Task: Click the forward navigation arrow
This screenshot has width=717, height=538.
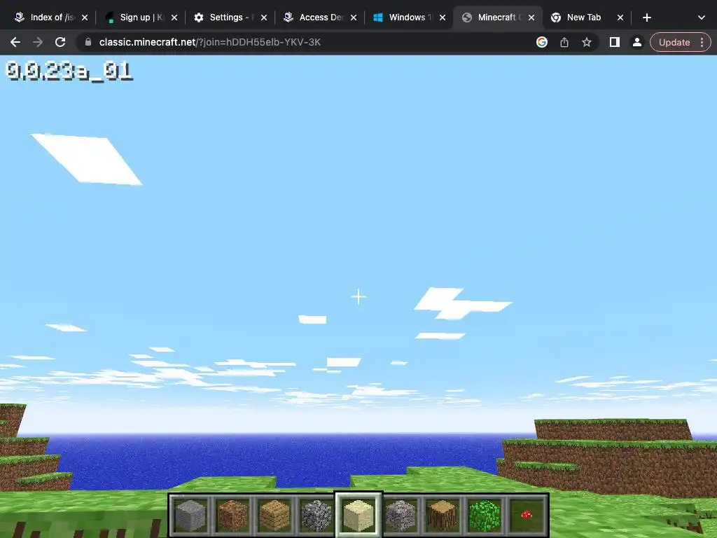Action: [x=38, y=42]
